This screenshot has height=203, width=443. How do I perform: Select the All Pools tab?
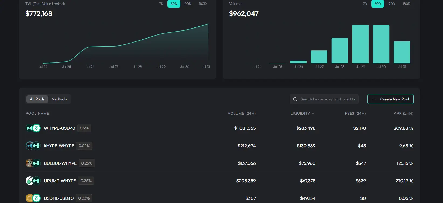pyautogui.click(x=37, y=99)
